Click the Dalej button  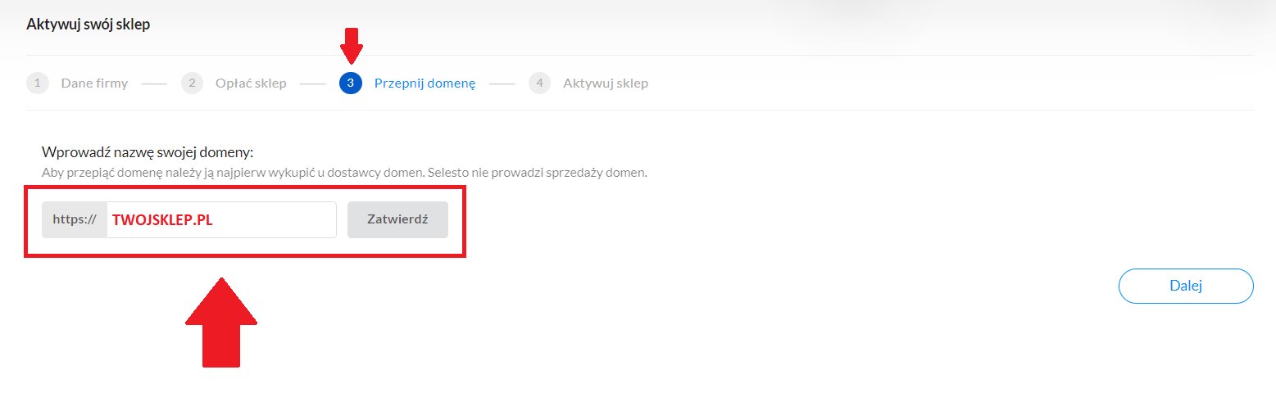(1186, 286)
